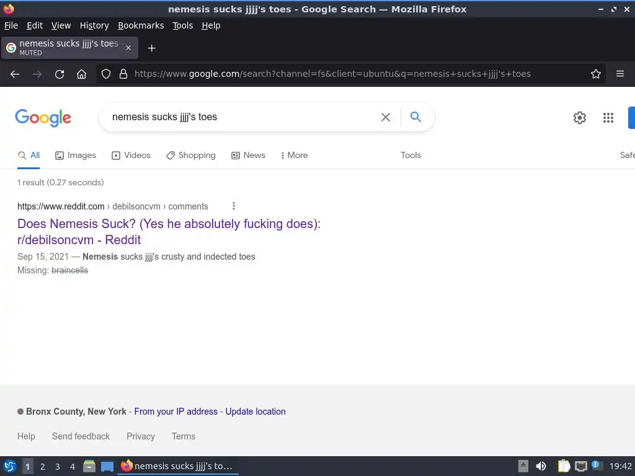Switch to workspace 4 on the taskbar
Viewport: 635px width, 476px height.
[73, 467]
